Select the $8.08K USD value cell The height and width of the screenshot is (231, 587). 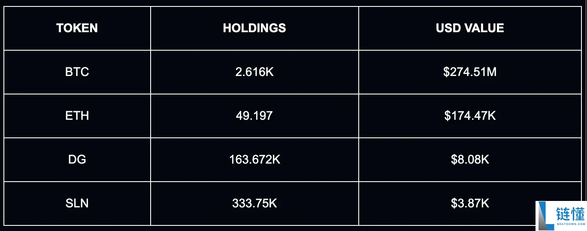(470, 160)
